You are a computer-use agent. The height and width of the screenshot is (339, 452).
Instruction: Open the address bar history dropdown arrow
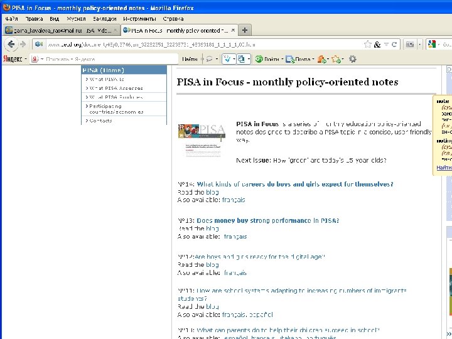pos(386,45)
